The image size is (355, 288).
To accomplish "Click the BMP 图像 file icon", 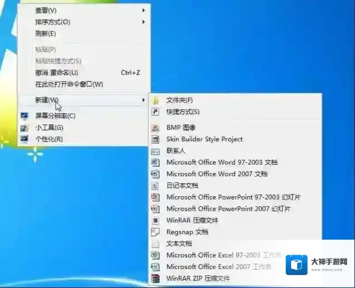I will [155, 128].
